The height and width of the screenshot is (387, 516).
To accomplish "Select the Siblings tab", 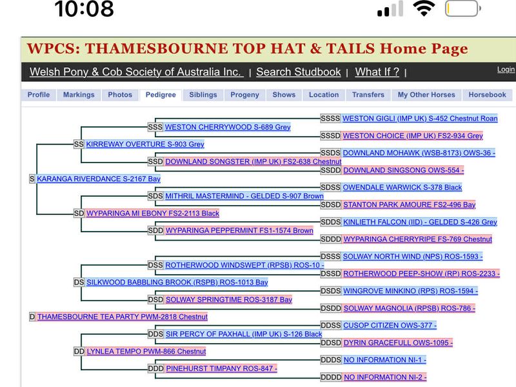I will click(203, 95).
